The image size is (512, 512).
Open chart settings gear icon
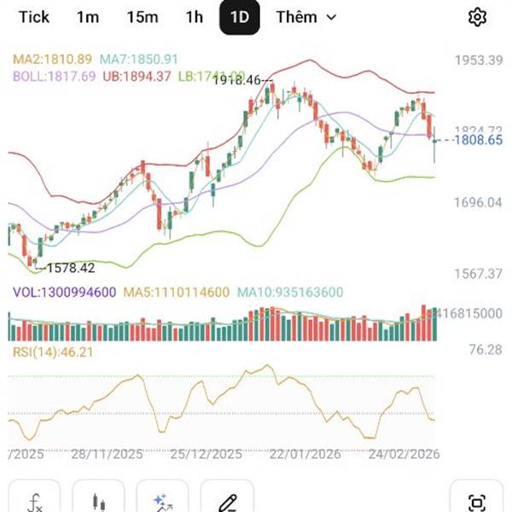[x=478, y=17]
